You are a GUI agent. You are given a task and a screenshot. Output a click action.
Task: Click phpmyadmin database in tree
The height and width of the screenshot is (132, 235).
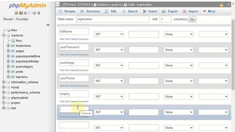(x=19, y=98)
